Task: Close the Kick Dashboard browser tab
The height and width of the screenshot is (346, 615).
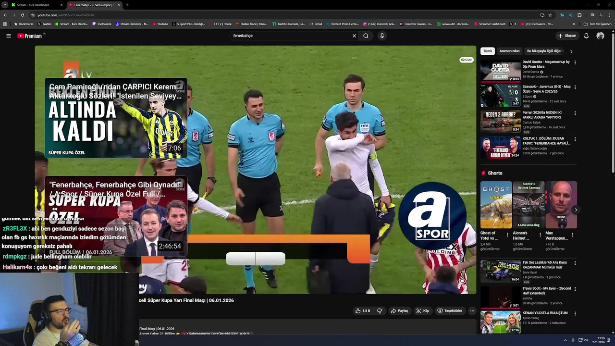Action: [61, 5]
